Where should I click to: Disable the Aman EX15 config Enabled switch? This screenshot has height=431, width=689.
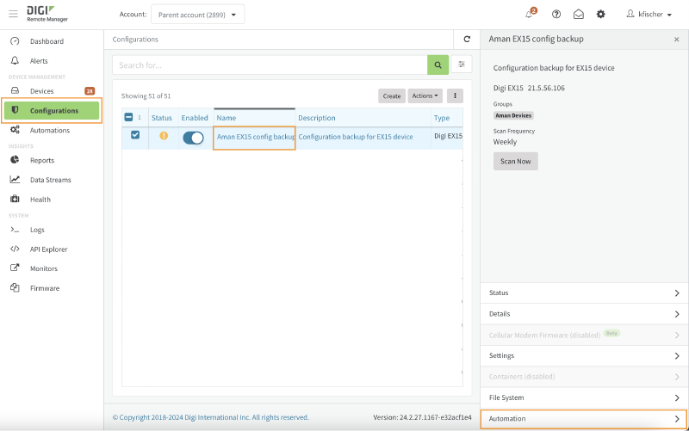pyautogui.click(x=193, y=138)
